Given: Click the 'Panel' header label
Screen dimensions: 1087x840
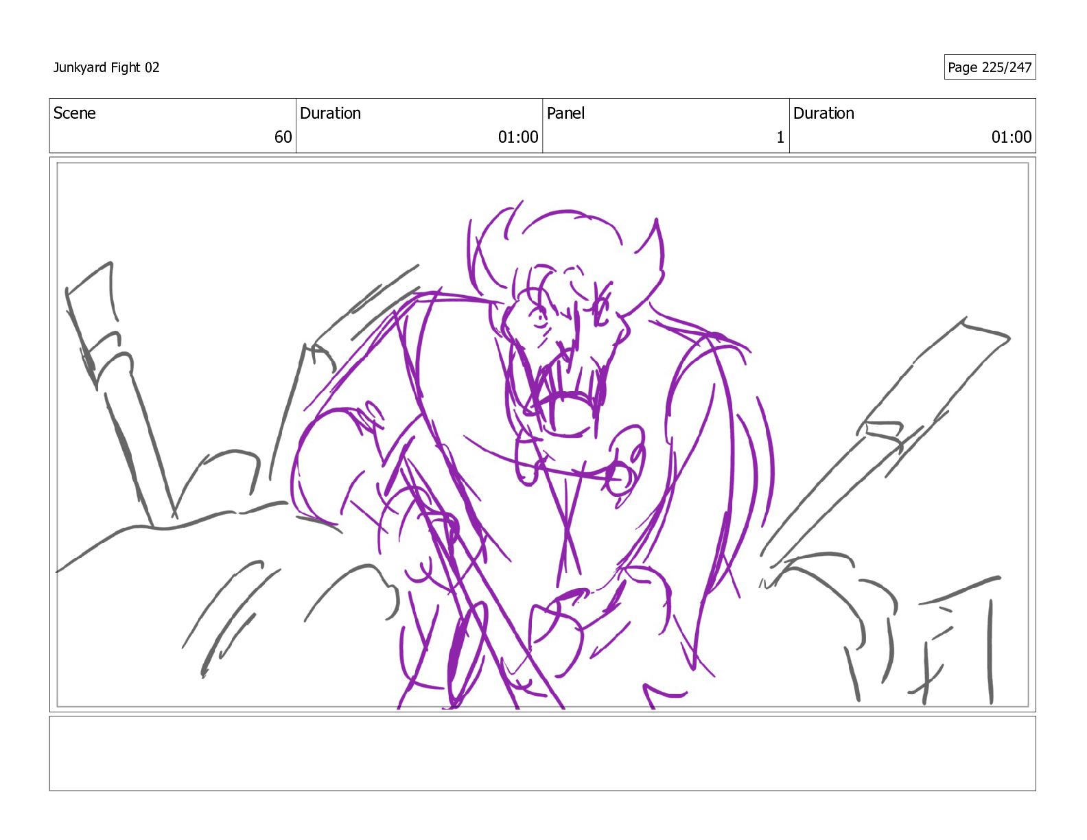Looking at the screenshot, I should 565,113.
